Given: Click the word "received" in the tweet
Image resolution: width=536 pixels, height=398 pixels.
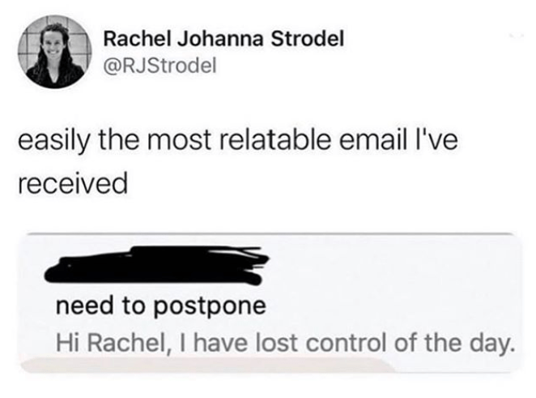Looking at the screenshot, I should [72, 182].
